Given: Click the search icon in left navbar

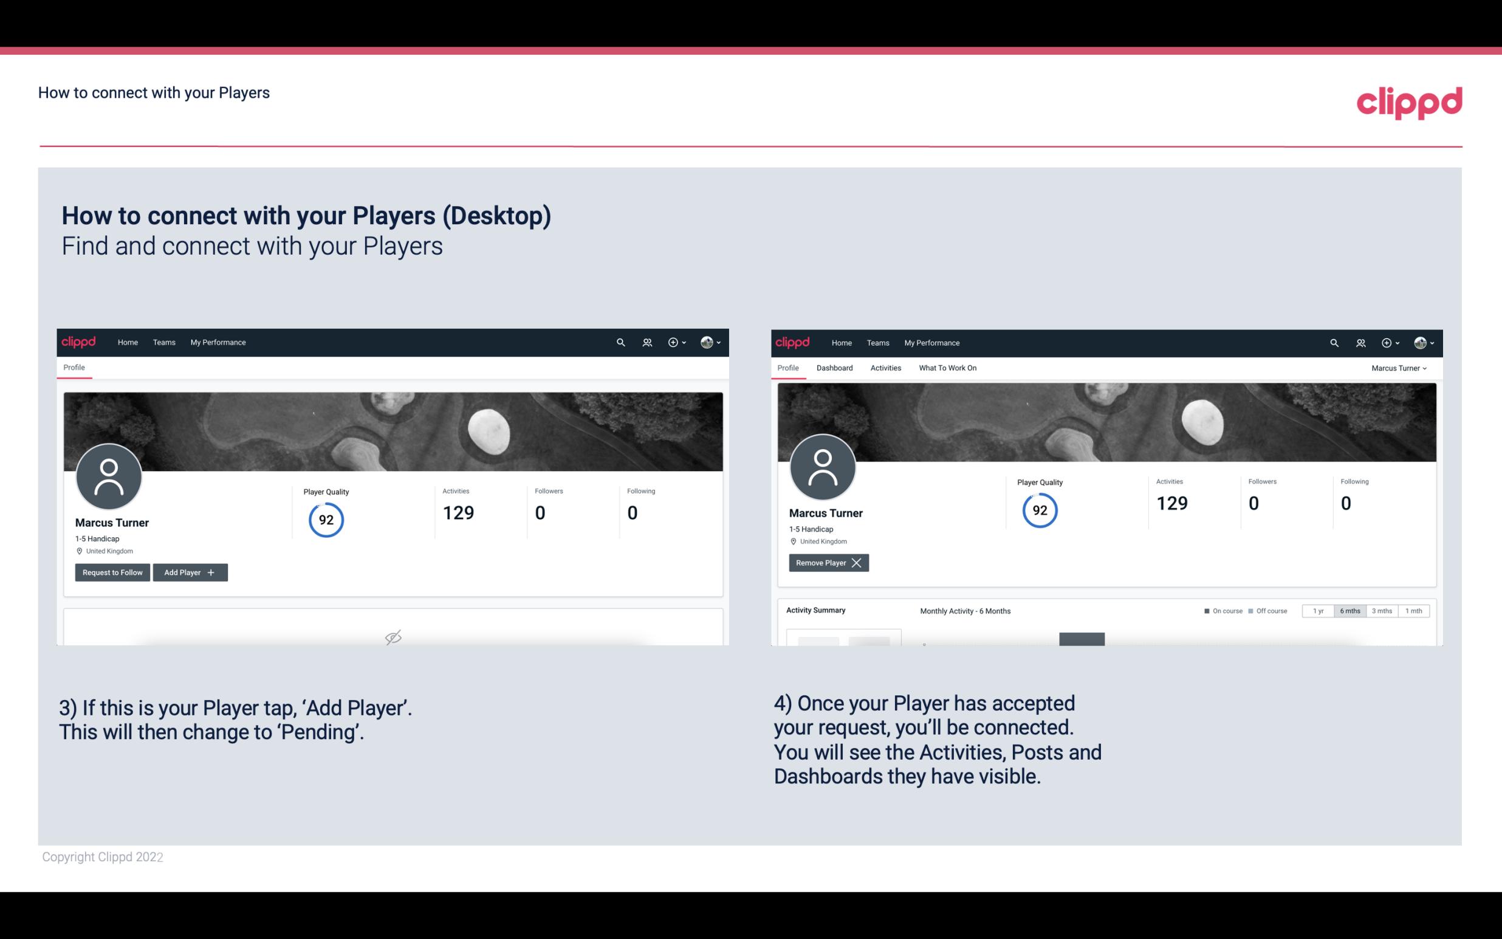Looking at the screenshot, I should click(619, 342).
